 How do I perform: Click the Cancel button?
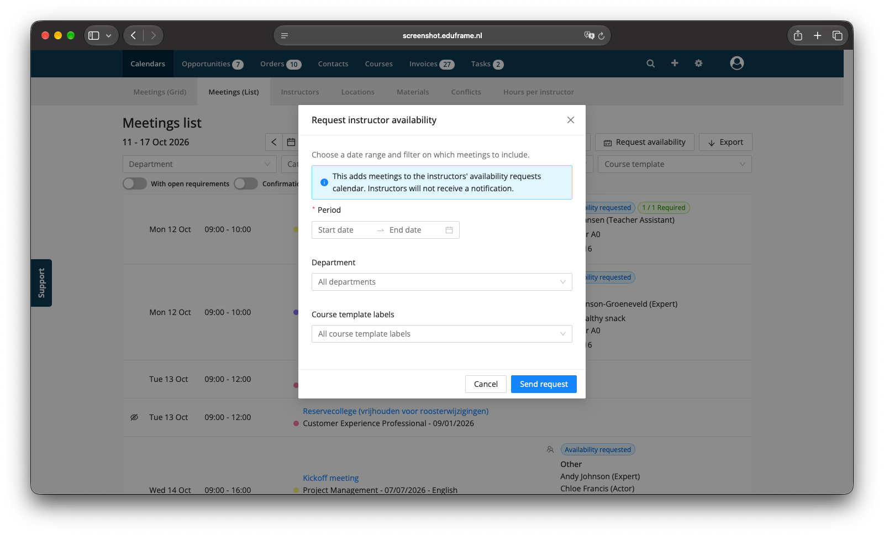486,384
